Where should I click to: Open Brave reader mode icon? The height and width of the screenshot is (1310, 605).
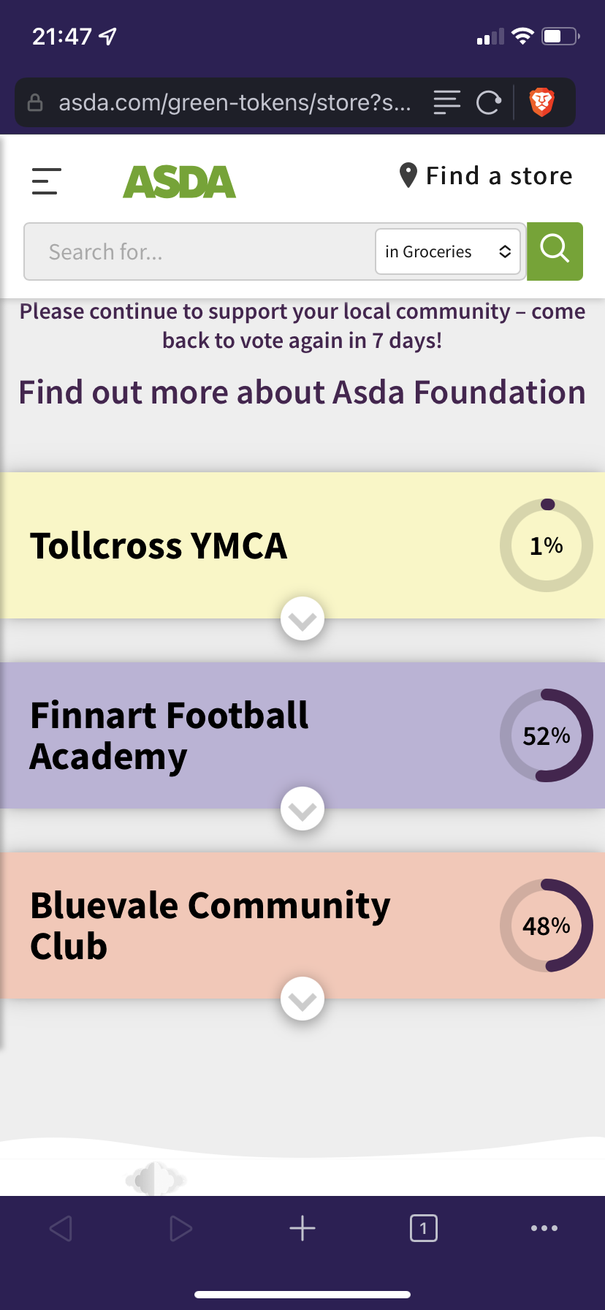[x=446, y=102]
